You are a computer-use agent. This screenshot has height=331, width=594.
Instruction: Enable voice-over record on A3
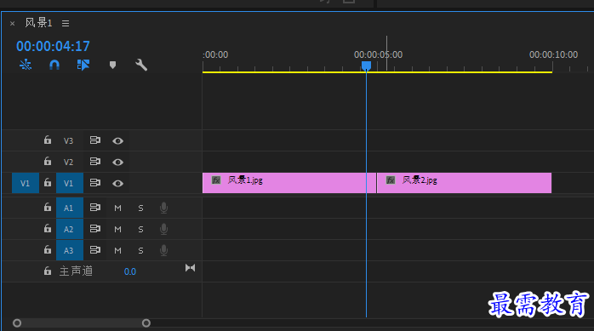pos(163,250)
